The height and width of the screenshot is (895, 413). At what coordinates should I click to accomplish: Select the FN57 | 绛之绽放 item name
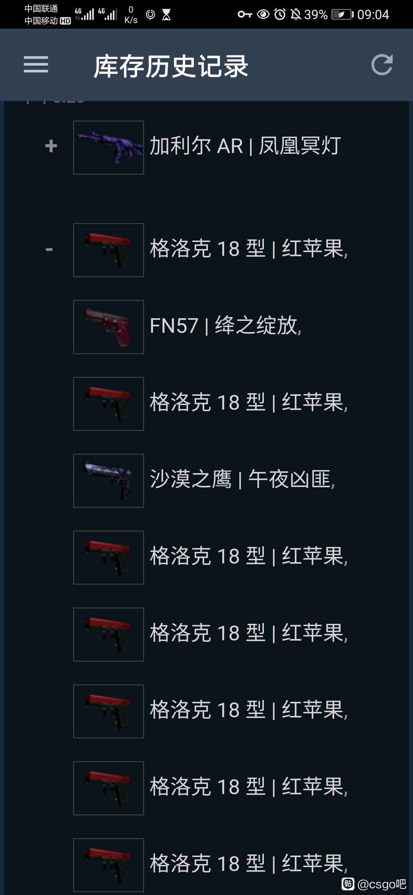226,326
